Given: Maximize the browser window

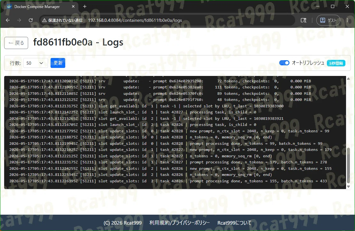Looking at the screenshot, I should (x=333, y=6).
